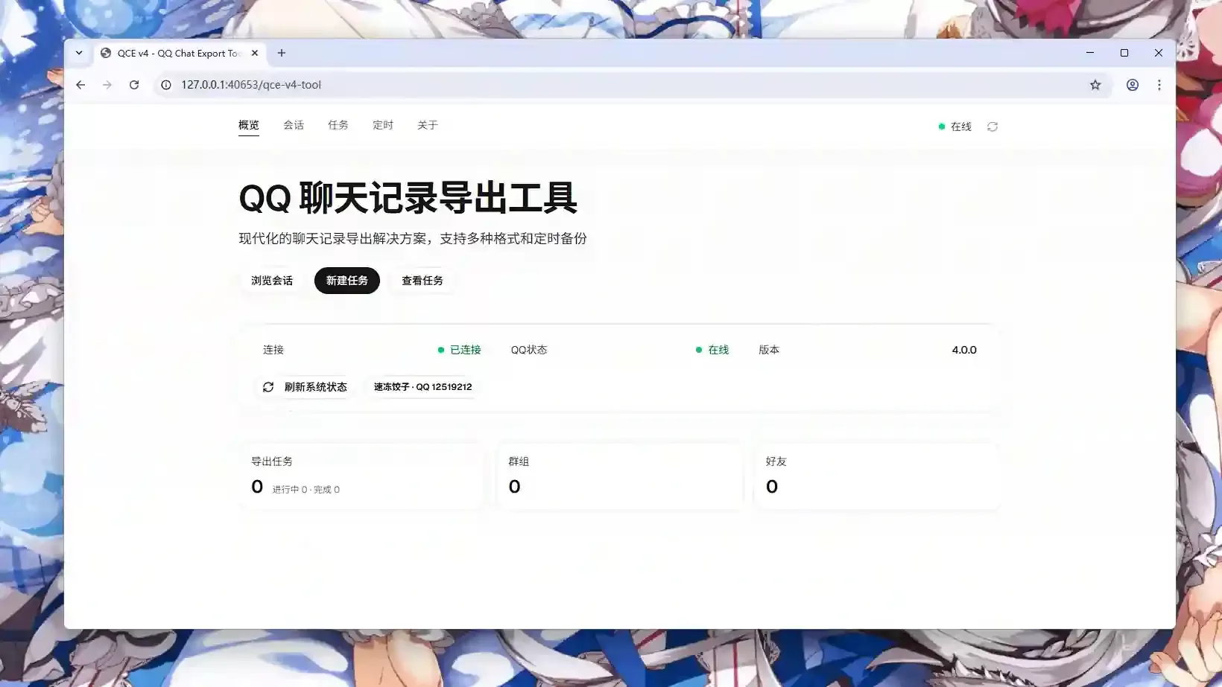Close the QCE v4 browser tab
Viewport: 1222px width, 687px height.
click(x=255, y=53)
